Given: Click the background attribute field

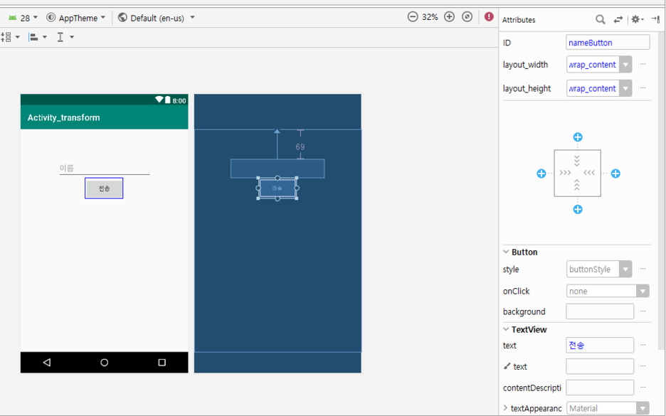Looking at the screenshot, I should pos(600,311).
